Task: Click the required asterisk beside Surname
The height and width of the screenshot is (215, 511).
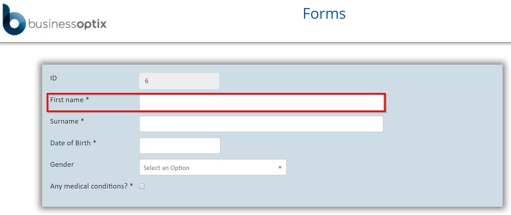Action: tap(82, 120)
